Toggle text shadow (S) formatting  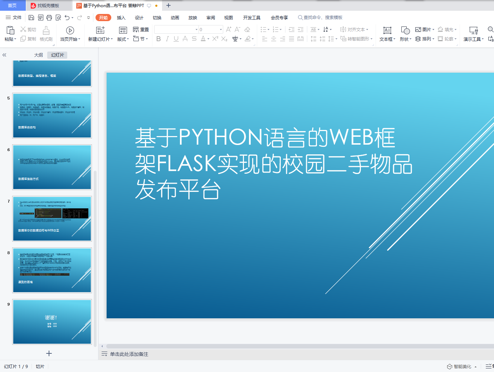click(x=194, y=39)
